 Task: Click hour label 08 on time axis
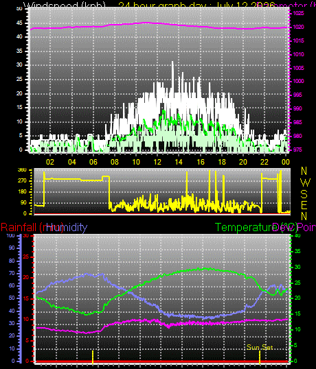coord(115,162)
